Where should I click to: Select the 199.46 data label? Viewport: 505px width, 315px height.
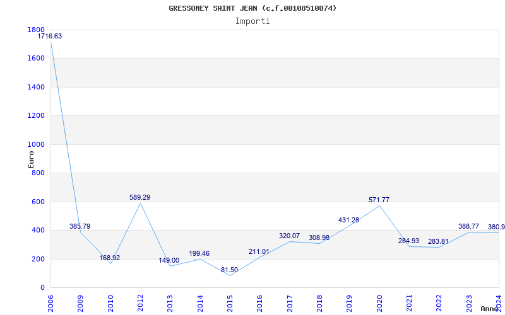[x=199, y=253]
